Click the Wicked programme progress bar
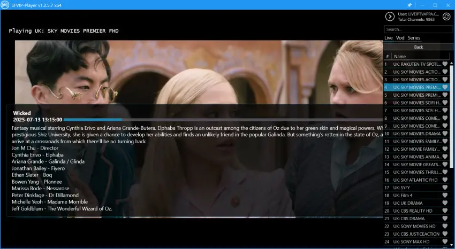The width and height of the screenshot is (455, 249). pos(223,120)
